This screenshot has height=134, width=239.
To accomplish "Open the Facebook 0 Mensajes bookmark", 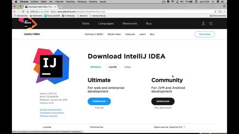I will click(68, 16).
